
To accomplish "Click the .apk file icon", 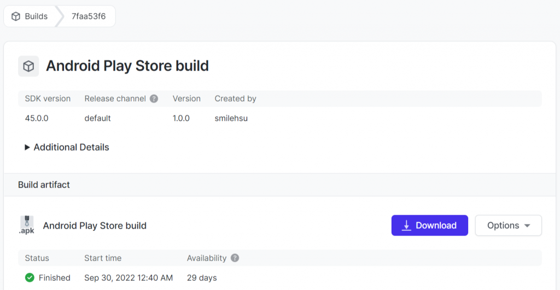I will 27,225.
